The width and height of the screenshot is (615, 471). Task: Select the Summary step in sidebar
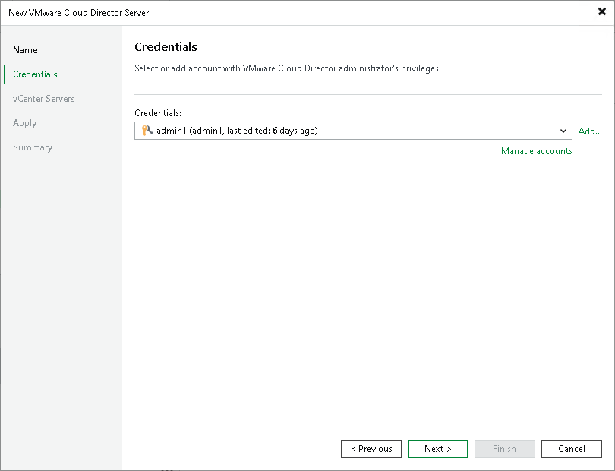pyautogui.click(x=33, y=147)
